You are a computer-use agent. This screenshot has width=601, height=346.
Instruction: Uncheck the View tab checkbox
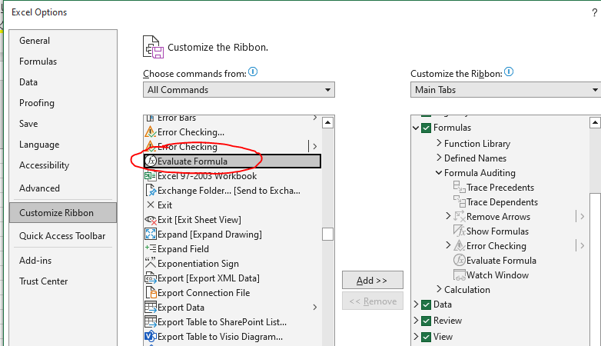click(x=426, y=337)
